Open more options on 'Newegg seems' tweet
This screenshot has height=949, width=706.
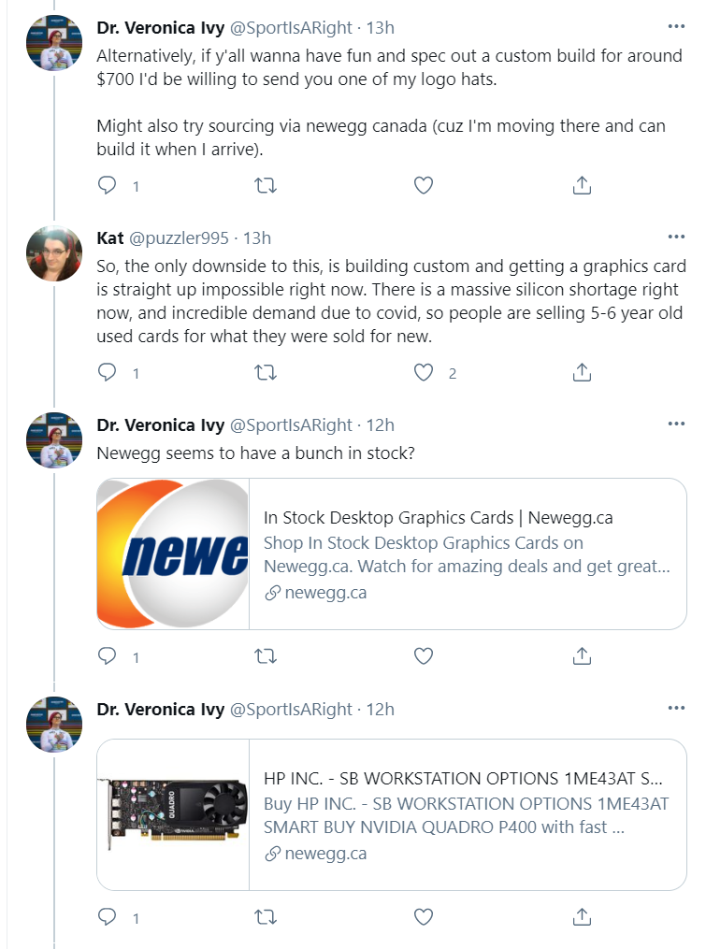pyautogui.click(x=676, y=424)
